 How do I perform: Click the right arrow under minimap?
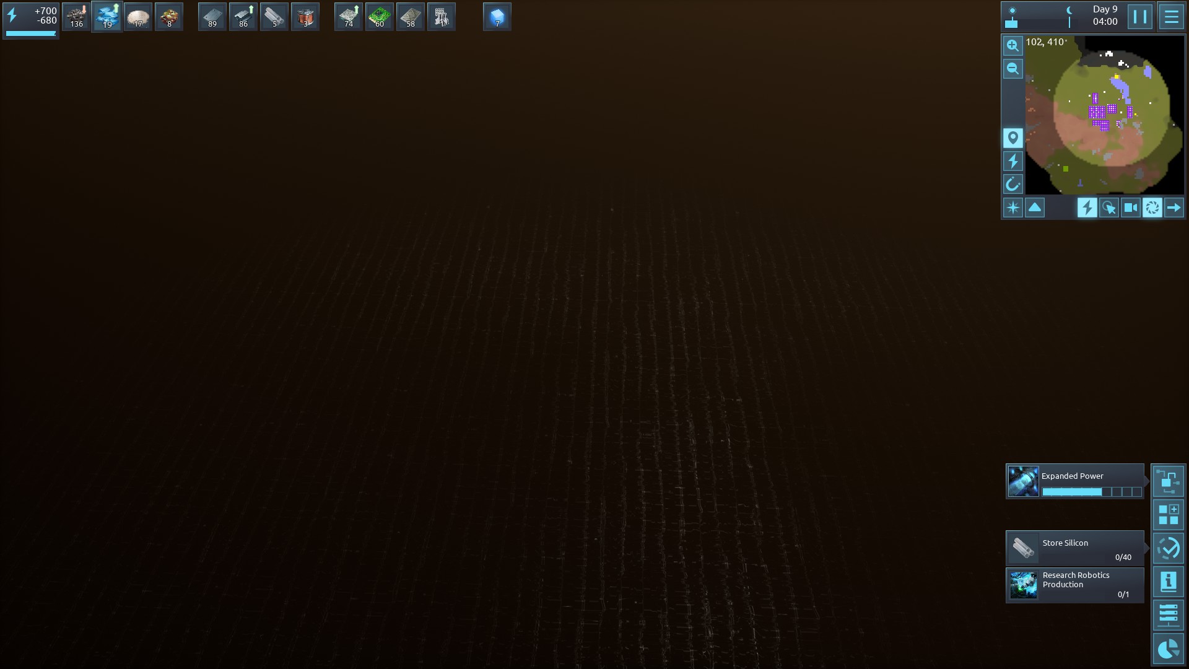pyautogui.click(x=1174, y=208)
